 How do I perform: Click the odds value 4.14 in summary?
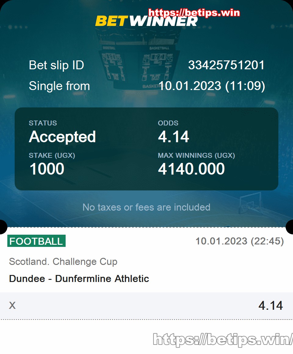(x=173, y=137)
